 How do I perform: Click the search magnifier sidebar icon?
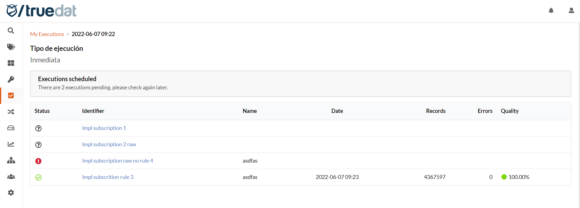coord(11,31)
